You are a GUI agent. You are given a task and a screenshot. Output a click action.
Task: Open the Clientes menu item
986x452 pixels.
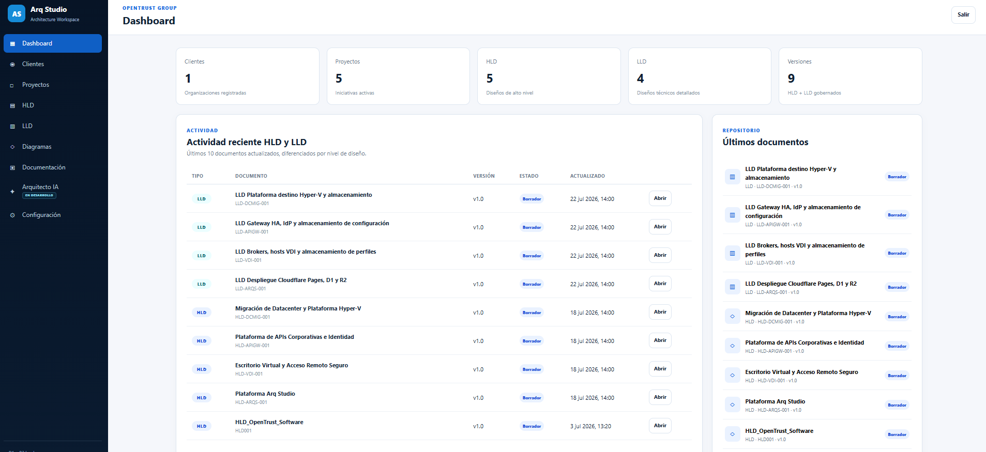53,64
